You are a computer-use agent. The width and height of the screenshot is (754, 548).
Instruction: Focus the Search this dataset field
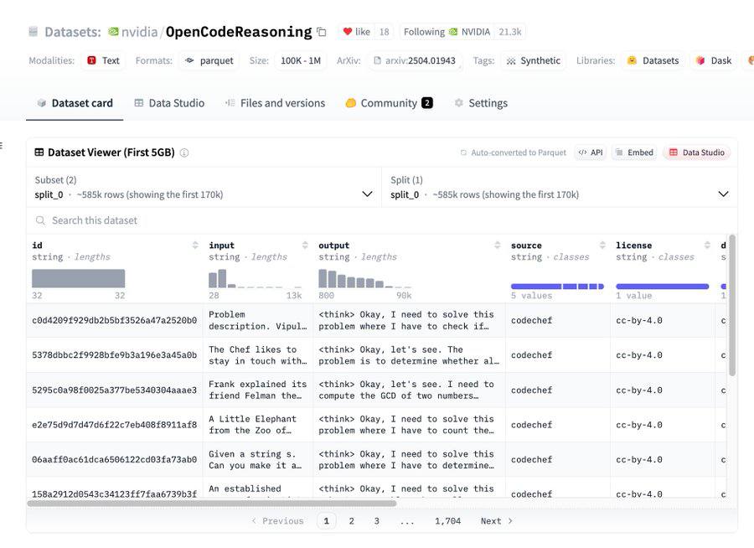(382, 220)
